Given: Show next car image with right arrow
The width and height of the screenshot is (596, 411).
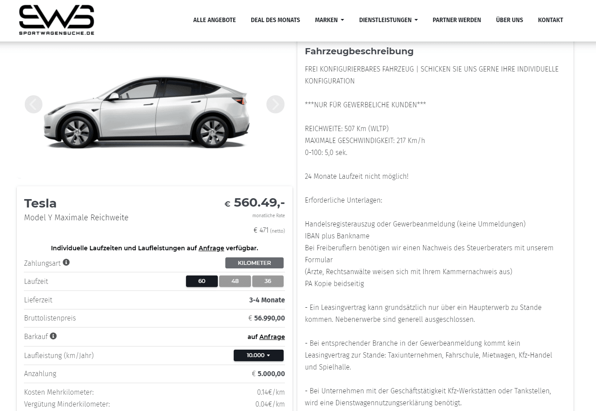Looking at the screenshot, I should (x=275, y=104).
